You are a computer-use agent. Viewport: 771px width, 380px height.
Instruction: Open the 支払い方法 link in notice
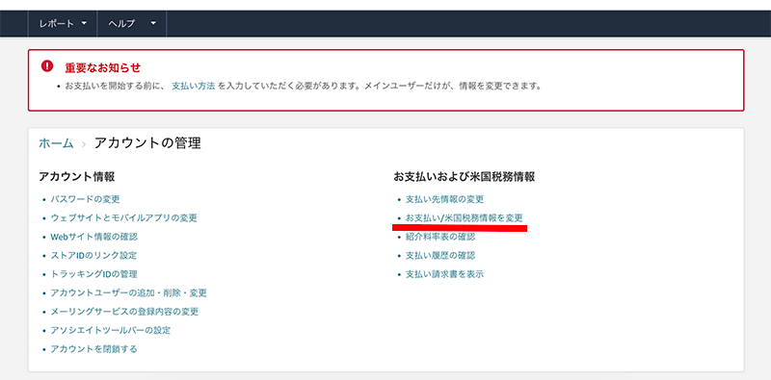(x=194, y=86)
